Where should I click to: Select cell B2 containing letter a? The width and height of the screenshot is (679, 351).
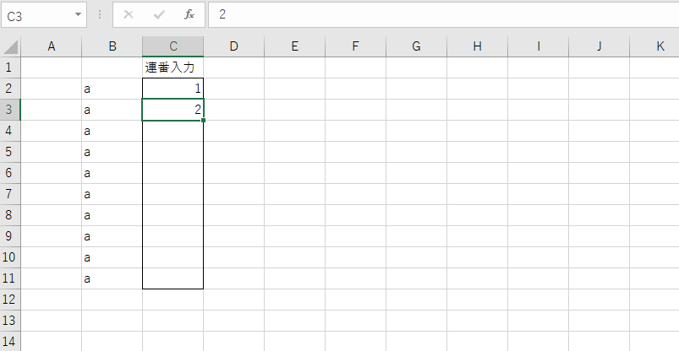[112, 89]
